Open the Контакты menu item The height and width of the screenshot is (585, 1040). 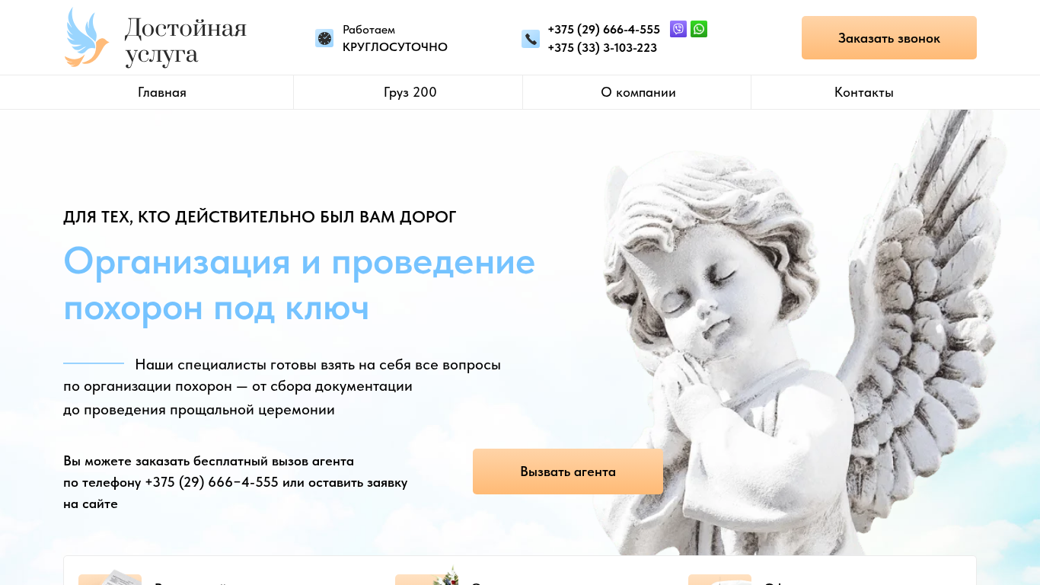pos(864,92)
